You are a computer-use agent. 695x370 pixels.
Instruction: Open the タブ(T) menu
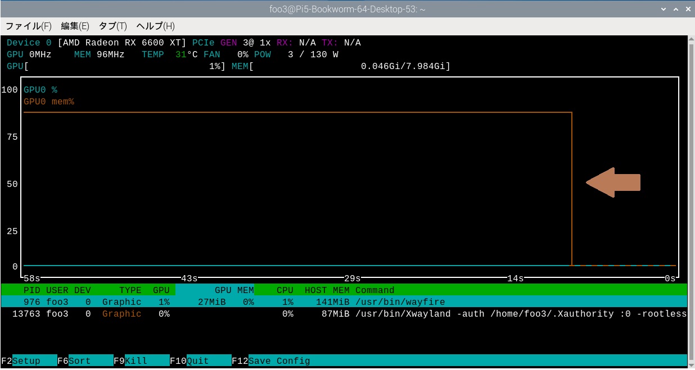(x=112, y=26)
